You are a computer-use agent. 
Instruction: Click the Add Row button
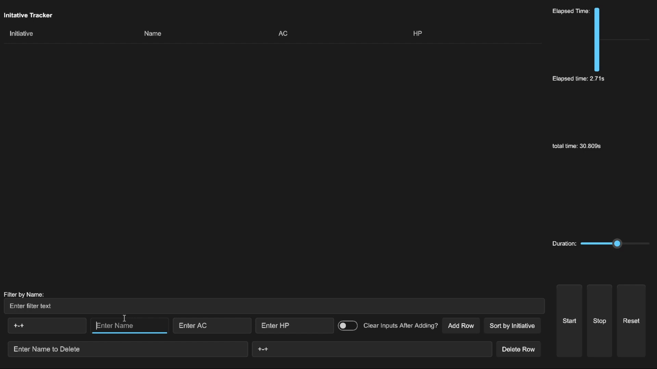[461, 326]
